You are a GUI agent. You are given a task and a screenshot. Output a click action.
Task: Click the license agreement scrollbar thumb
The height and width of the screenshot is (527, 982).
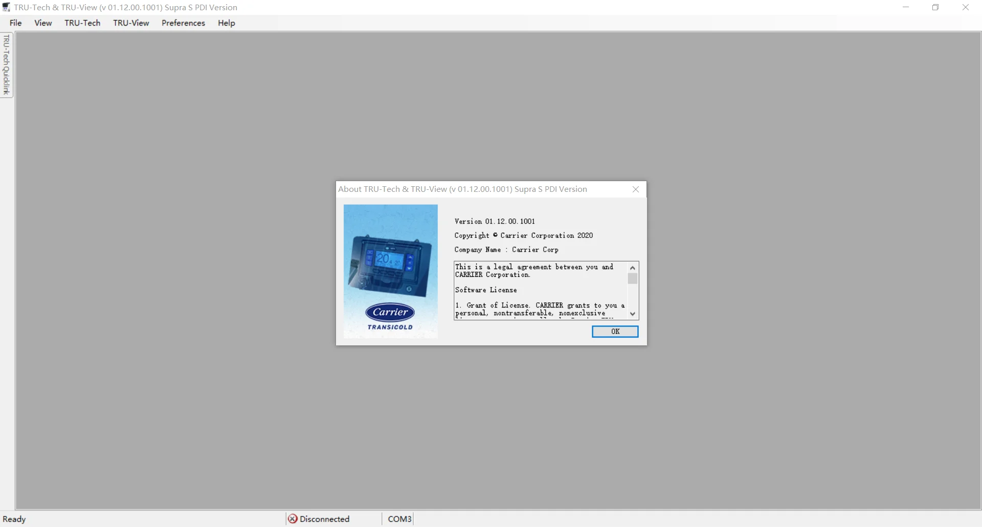(x=633, y=279)
